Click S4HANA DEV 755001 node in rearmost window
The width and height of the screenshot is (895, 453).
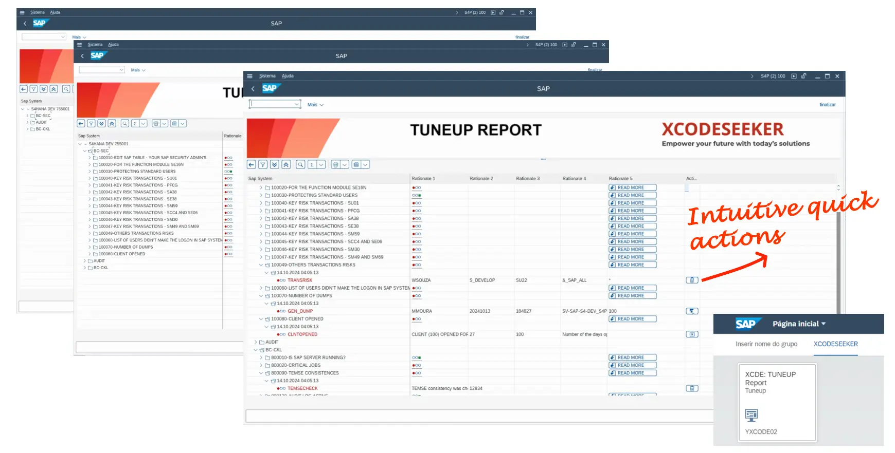[50, 109]
